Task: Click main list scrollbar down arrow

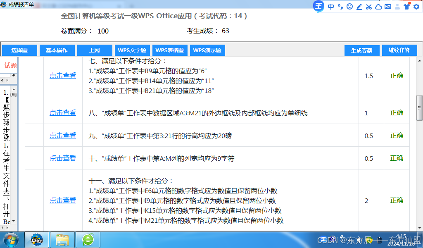Action: tap(420, 228)
